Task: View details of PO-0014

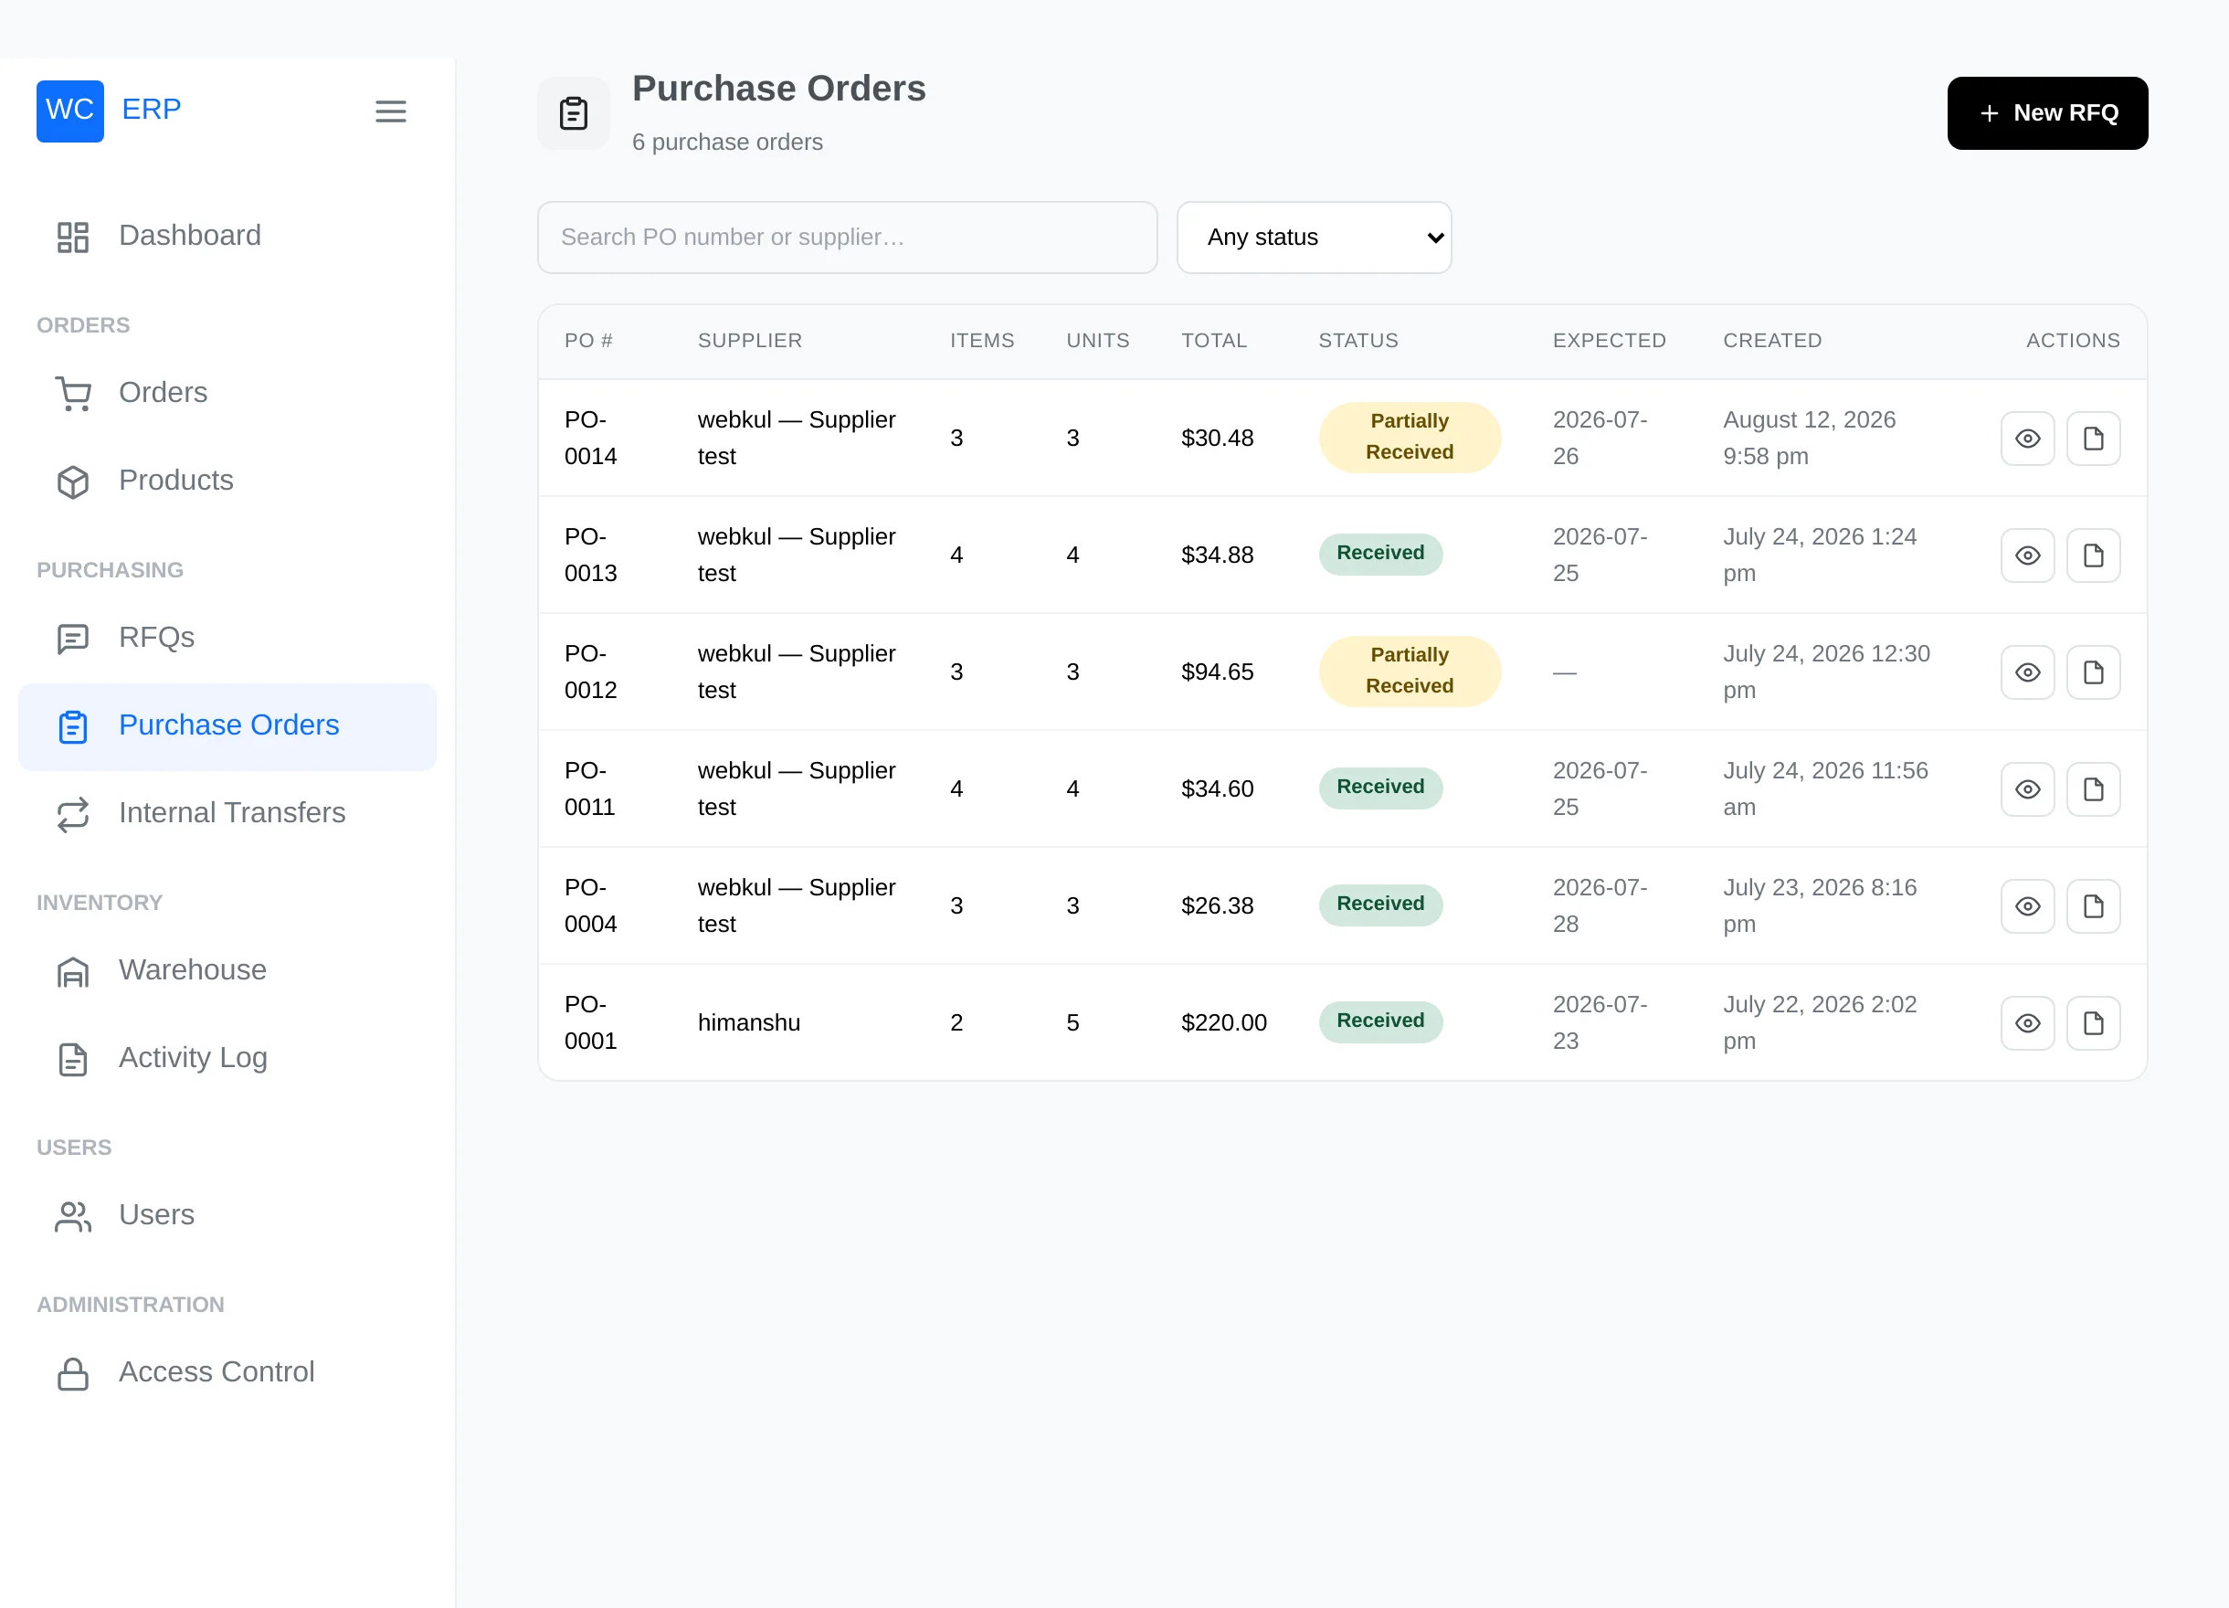Action: pyautogui.click(x=2027, y=439)
